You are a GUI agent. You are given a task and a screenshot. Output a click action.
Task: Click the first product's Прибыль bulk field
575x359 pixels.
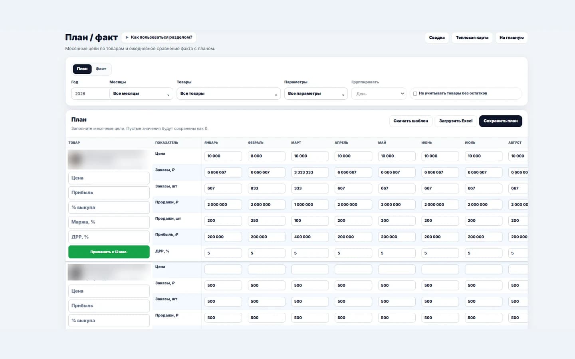tap(109, 193)
